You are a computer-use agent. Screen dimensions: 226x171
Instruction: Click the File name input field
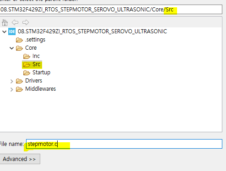click(124, 144)
